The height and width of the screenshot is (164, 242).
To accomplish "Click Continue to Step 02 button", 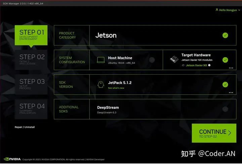I will [x=214, y=133].
